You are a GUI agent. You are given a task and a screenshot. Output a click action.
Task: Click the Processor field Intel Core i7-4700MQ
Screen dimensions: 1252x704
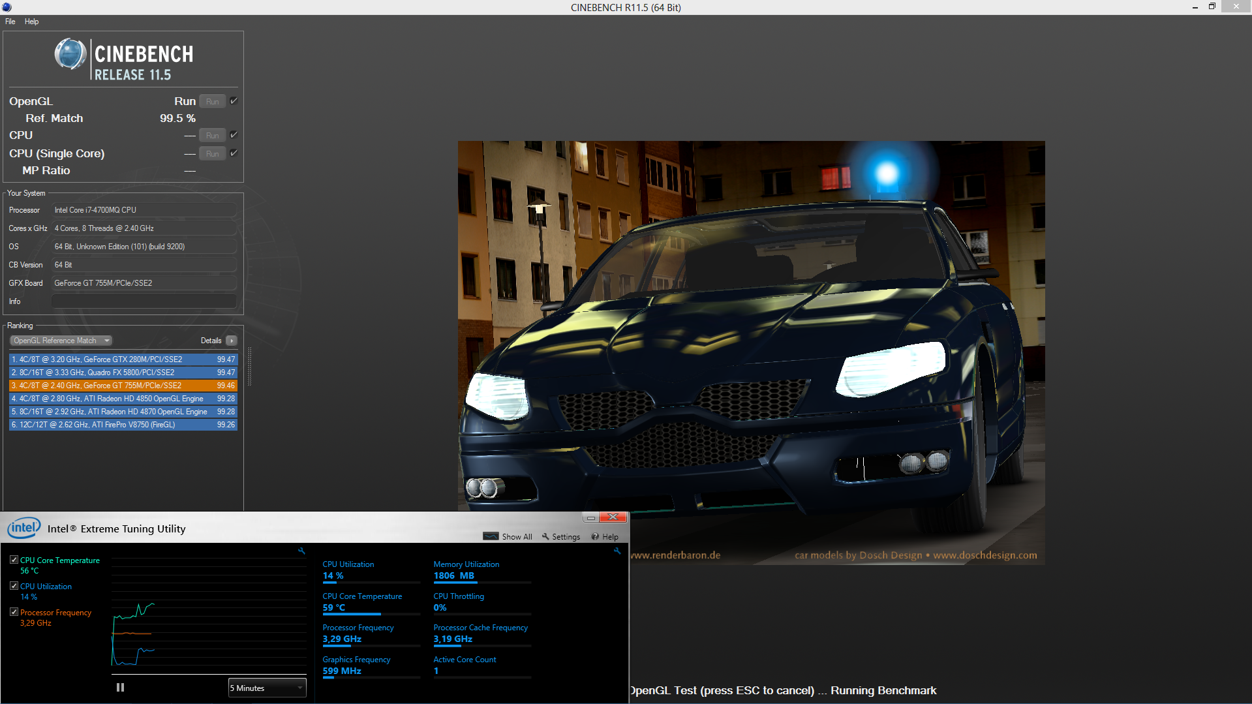point(144,209)
